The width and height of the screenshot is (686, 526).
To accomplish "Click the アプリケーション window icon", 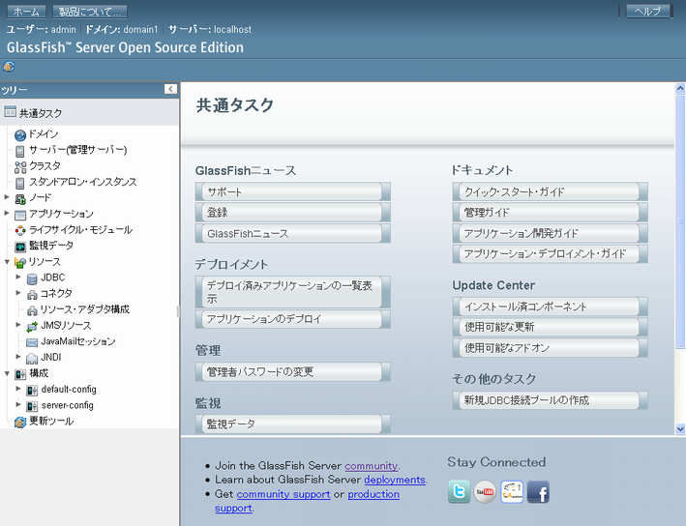I will pos(20,215).
